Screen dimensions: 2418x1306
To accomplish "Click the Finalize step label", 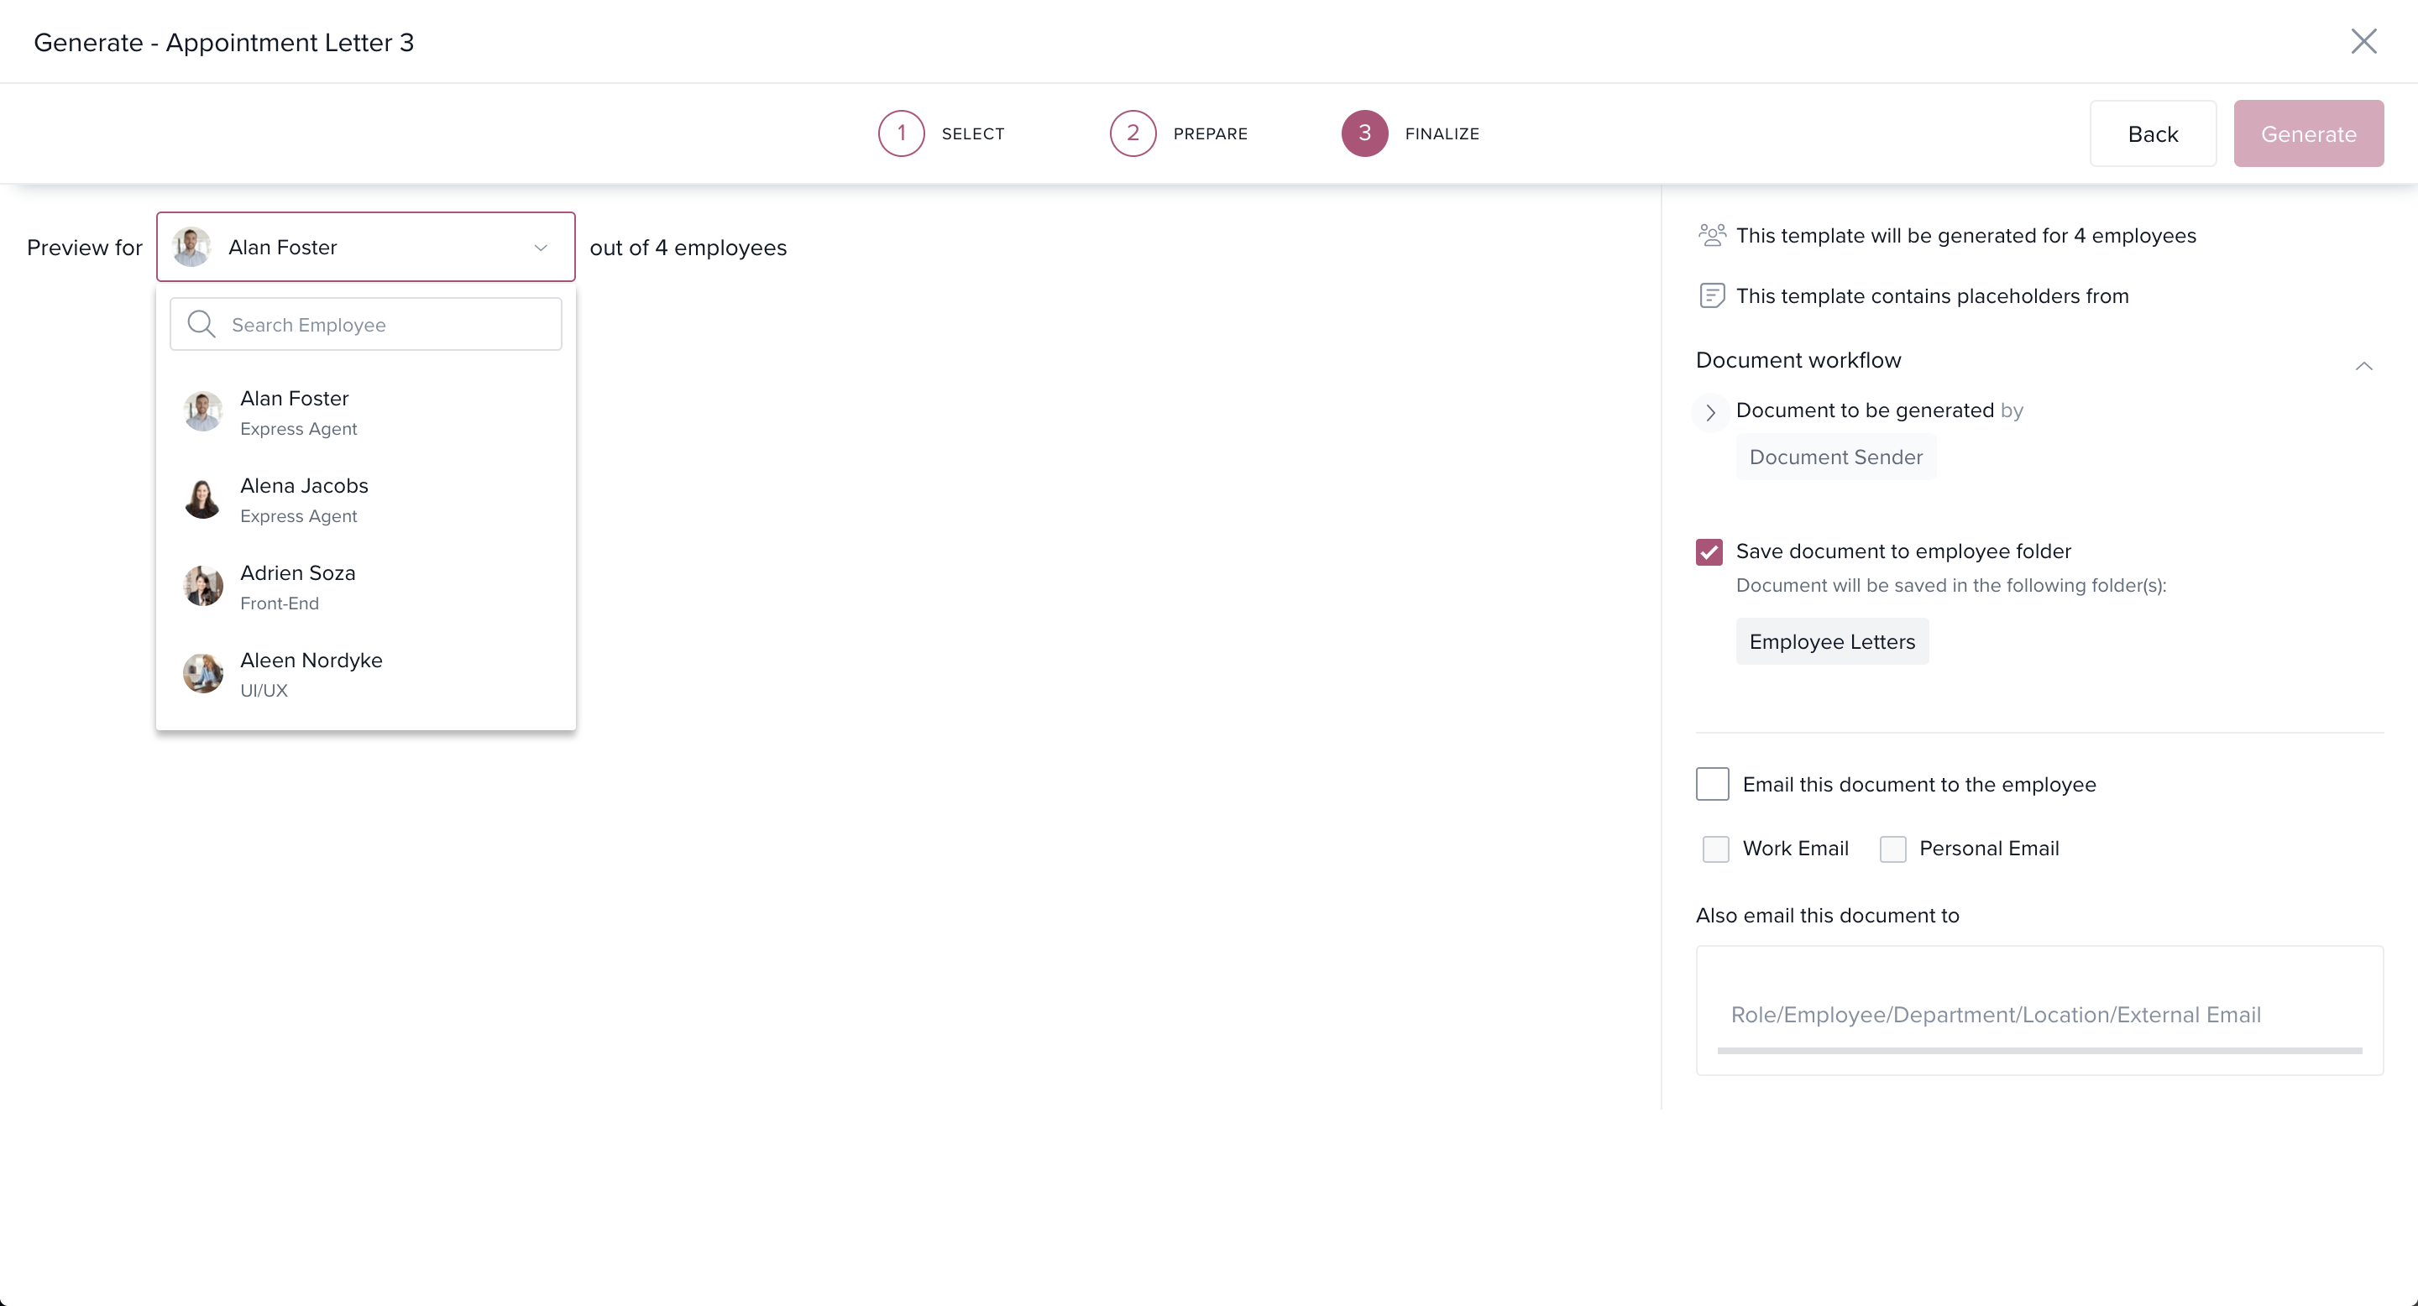I will coord(1442,133).
